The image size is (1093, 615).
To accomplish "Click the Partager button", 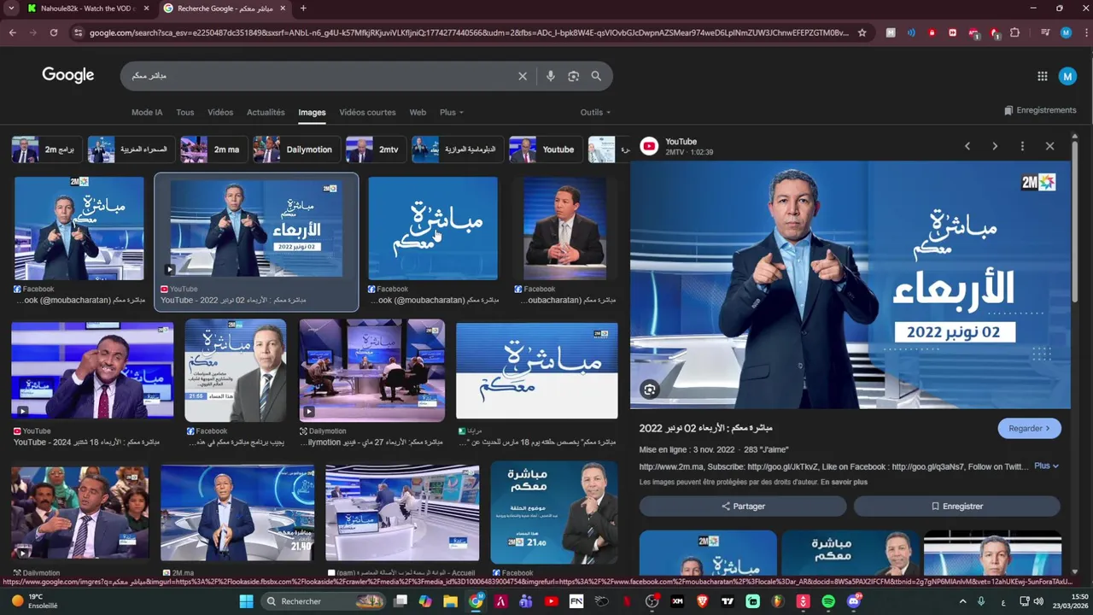I will pyautogui.click(x=743, y=507).
